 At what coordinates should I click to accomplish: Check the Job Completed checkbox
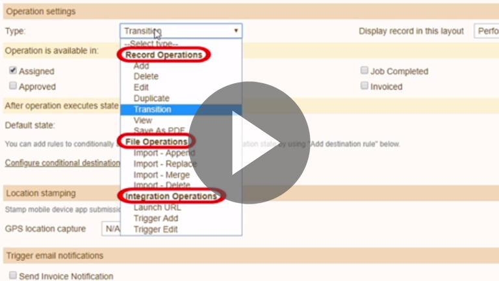pos(365,71)
